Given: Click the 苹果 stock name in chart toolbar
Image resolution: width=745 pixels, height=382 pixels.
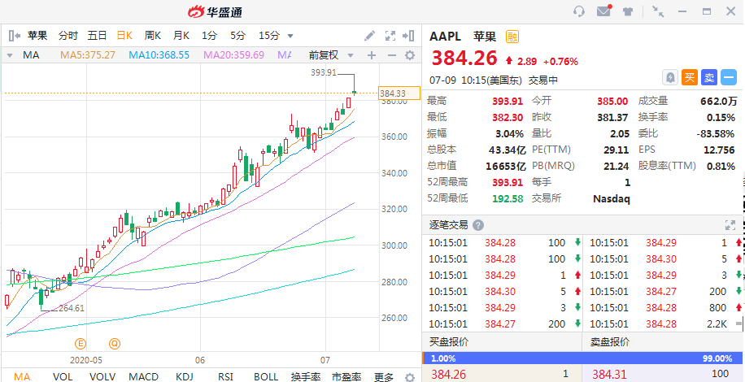Looking at the screenshot, I should coord(37,36).
